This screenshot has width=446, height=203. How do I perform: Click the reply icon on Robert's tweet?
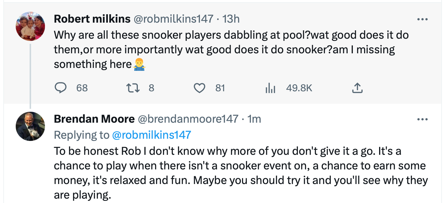(x=60, y=88)
